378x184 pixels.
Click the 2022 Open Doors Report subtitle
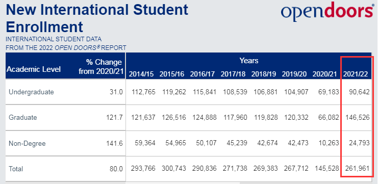pyautogui.click(x=66, y=48)
